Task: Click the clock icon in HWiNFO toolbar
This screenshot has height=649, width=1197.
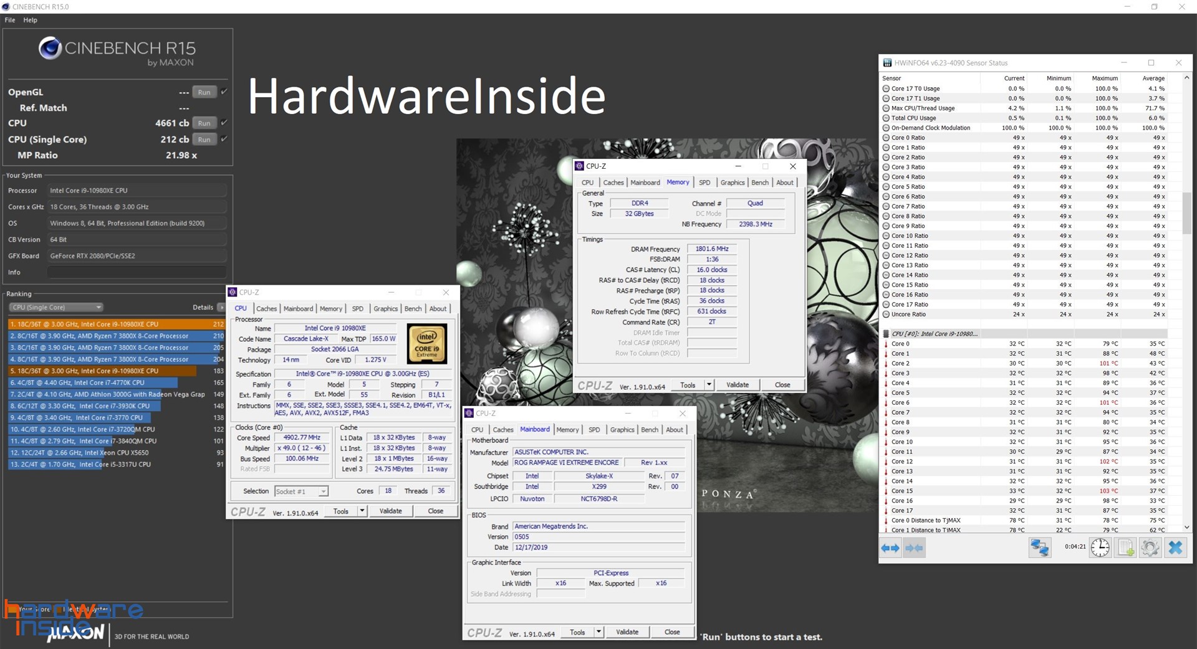Action: click(1100, 547)
